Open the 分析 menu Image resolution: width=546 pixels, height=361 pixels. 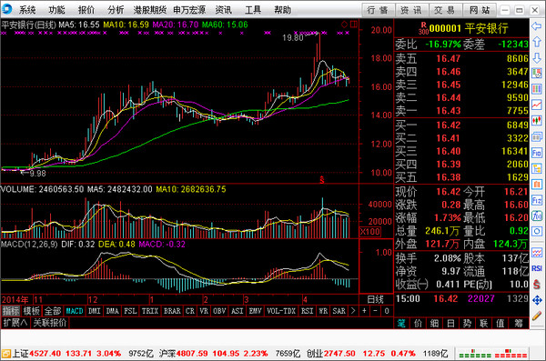point(116,9)
